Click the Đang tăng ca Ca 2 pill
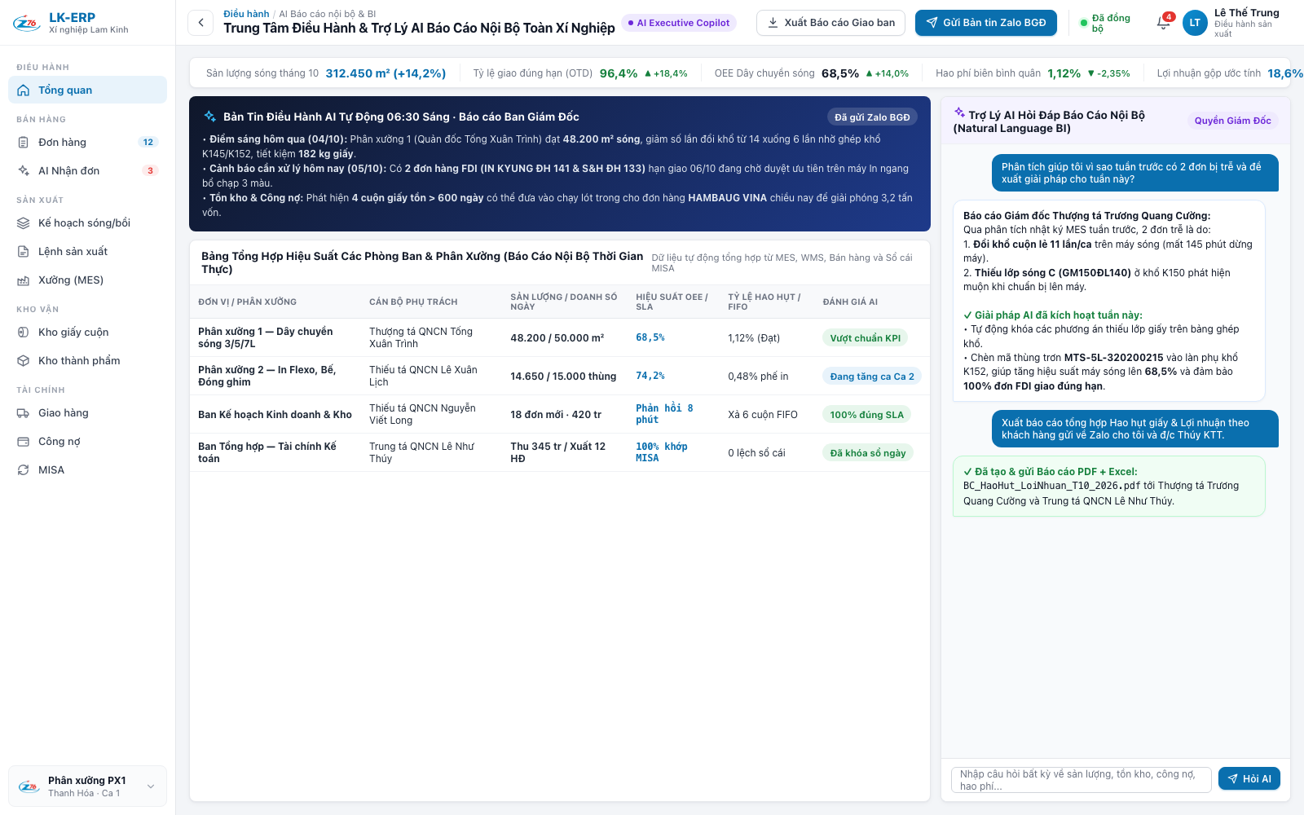Screen dimensions: 1304x815 point(872,377)
